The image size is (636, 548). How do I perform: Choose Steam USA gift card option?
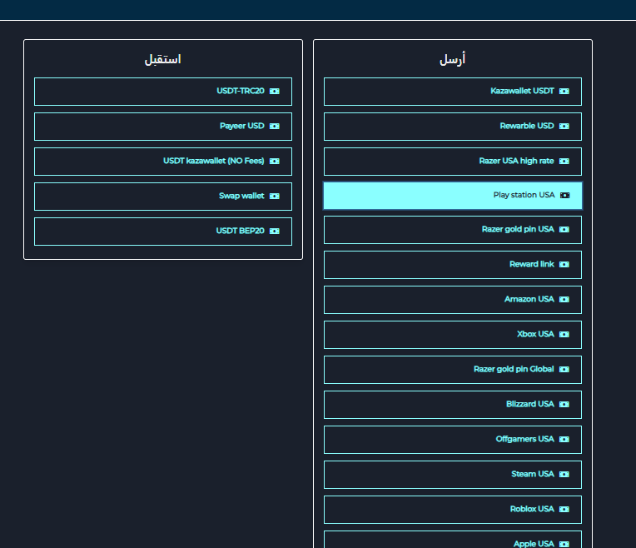(453, 475)
